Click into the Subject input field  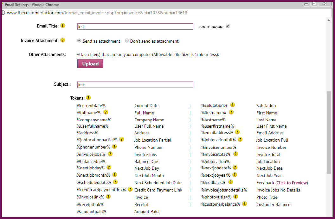coord(135,85)
